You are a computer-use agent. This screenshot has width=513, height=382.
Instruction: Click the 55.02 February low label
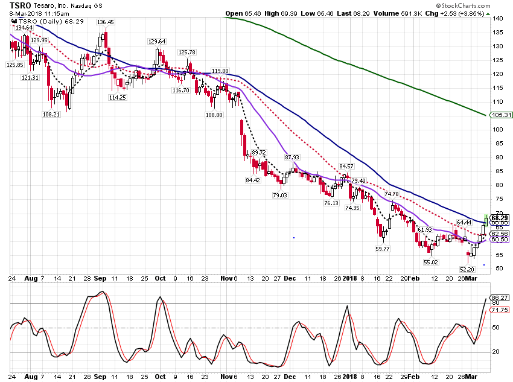click(x=430, y=262)
